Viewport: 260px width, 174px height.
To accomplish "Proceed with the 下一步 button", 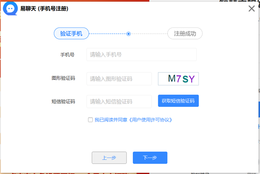I will (150, 158).
